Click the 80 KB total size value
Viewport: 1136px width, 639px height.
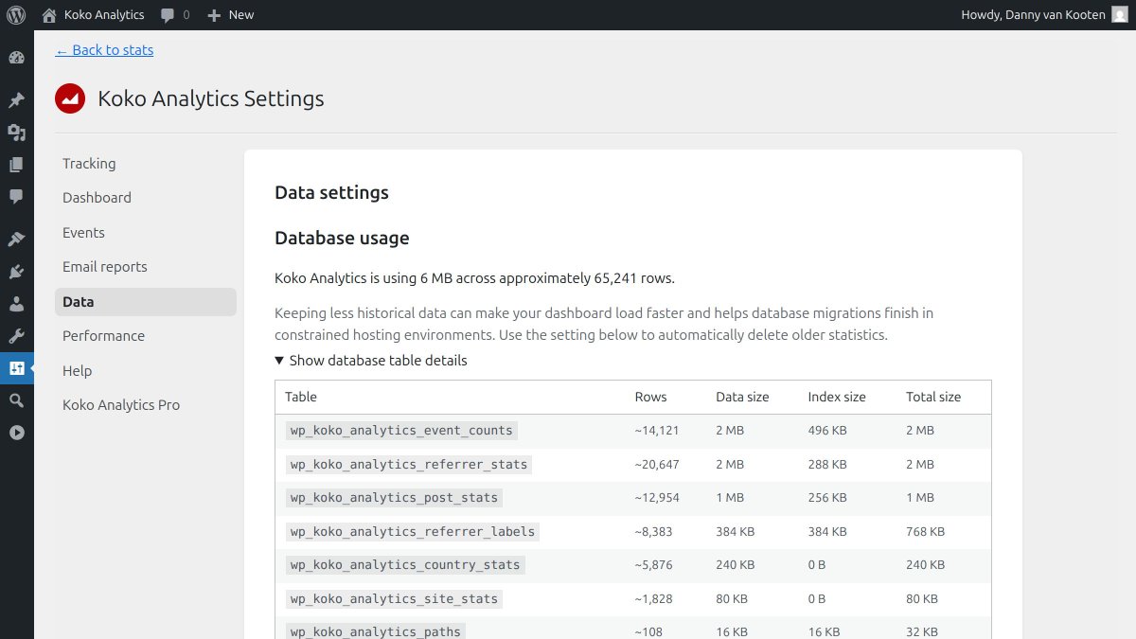point(921,599)
